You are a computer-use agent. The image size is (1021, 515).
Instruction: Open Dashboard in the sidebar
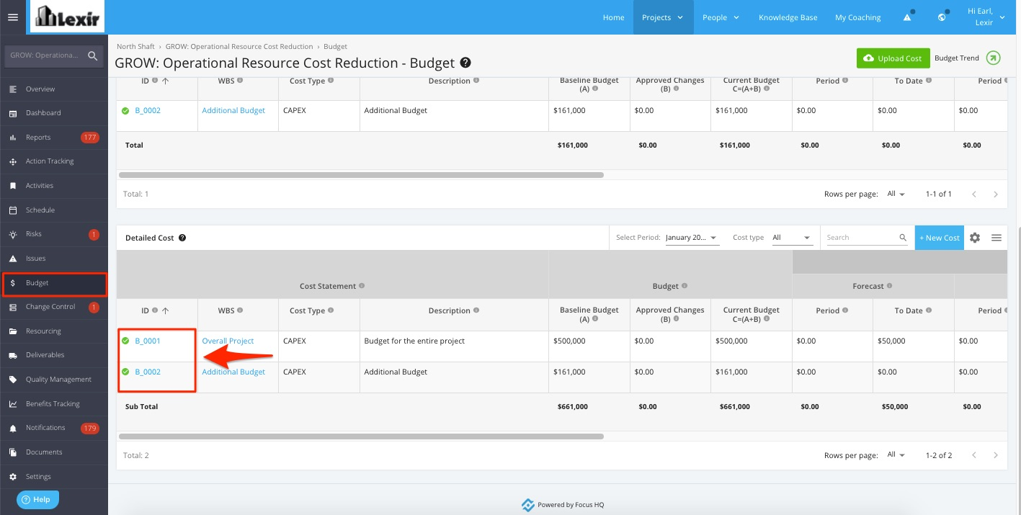pyautogui.click(x=54, y=113)
